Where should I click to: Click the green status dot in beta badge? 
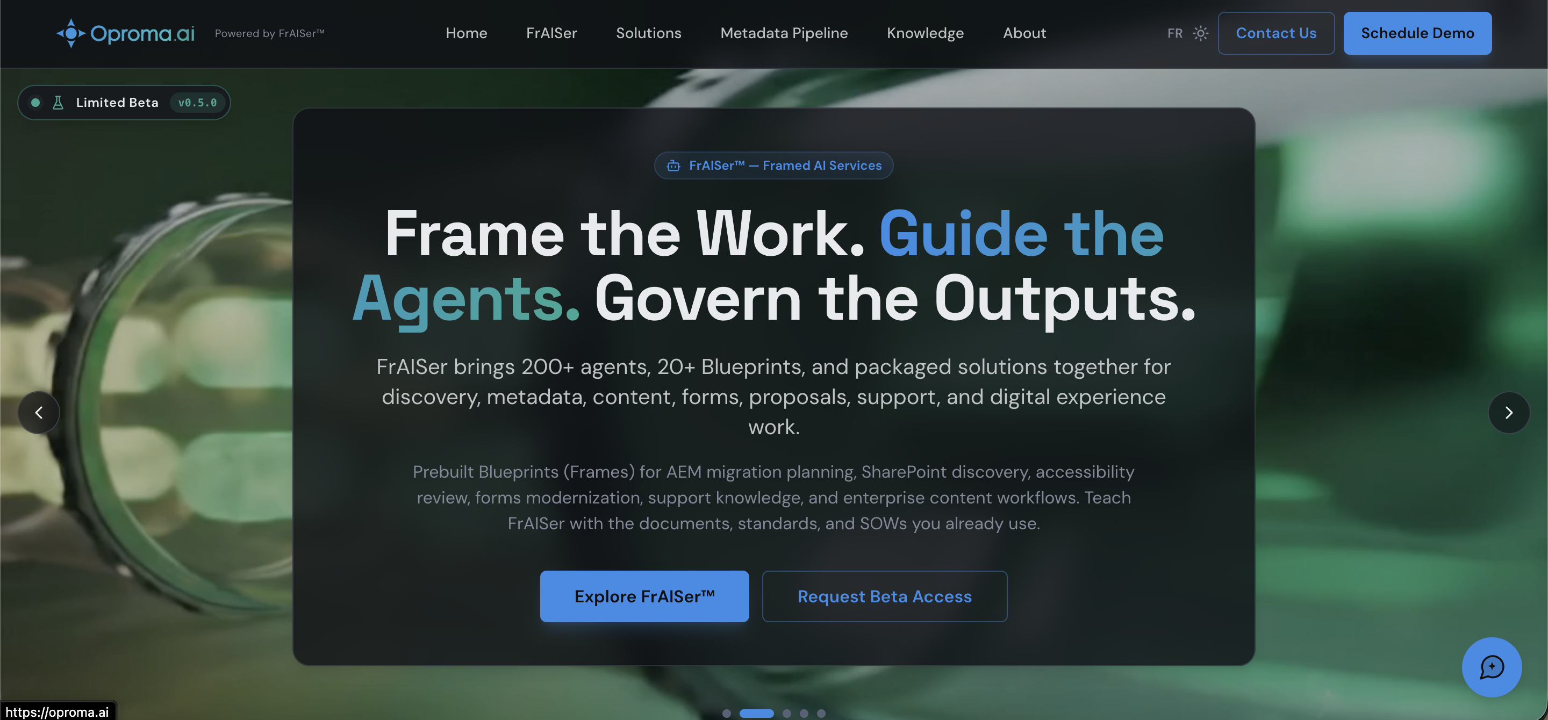coord(35,103)
